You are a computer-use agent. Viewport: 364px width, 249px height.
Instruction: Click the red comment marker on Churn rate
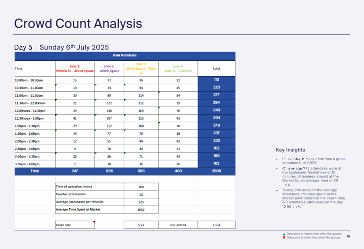(93, 222)
